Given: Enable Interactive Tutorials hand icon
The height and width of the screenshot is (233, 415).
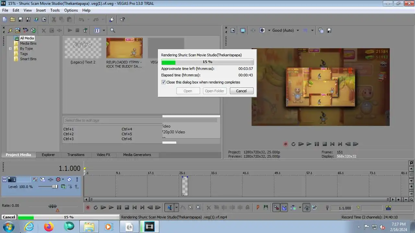Looking at the screenshot, I should [x=112, y=19].
